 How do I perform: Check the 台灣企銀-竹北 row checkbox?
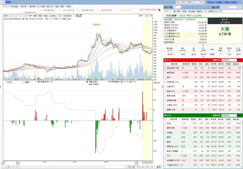coord(165,82)
